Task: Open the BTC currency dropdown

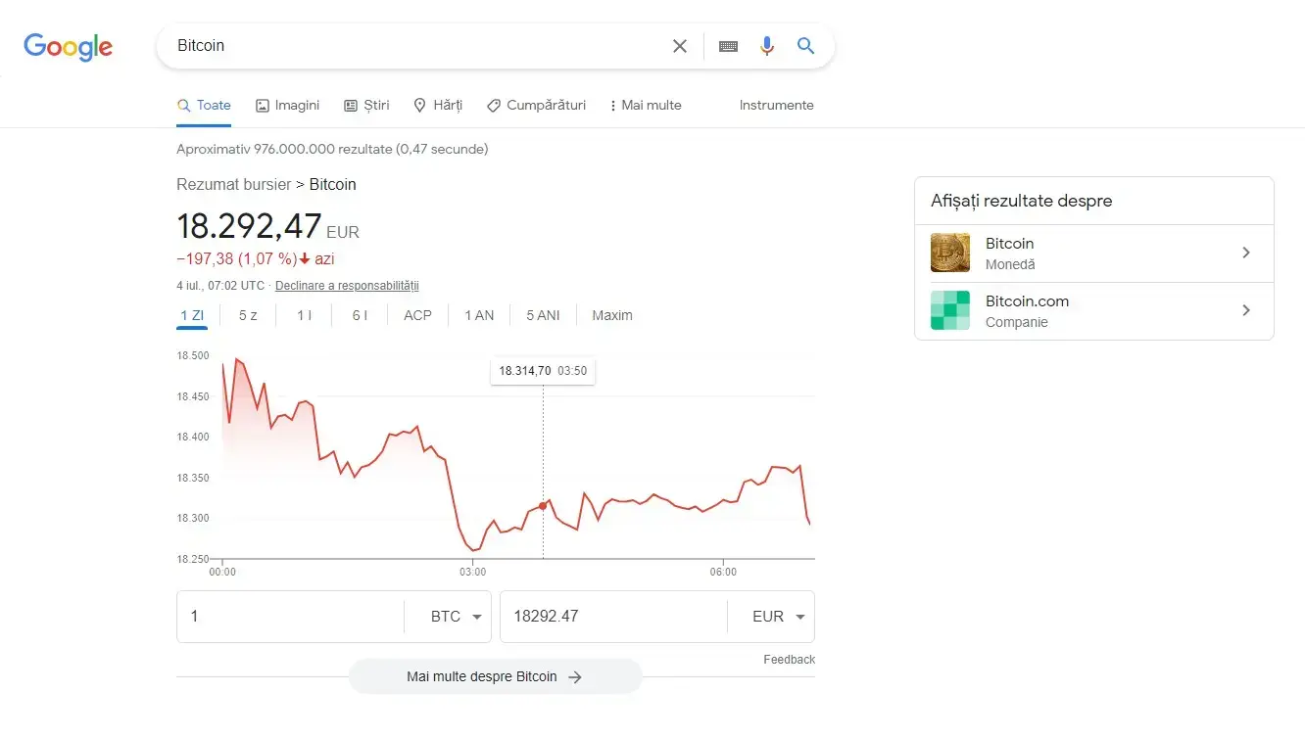Action: click(457, 617)
